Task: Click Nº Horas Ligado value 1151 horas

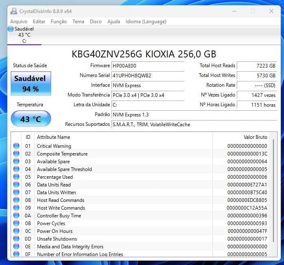Action: tap(257, 105)
